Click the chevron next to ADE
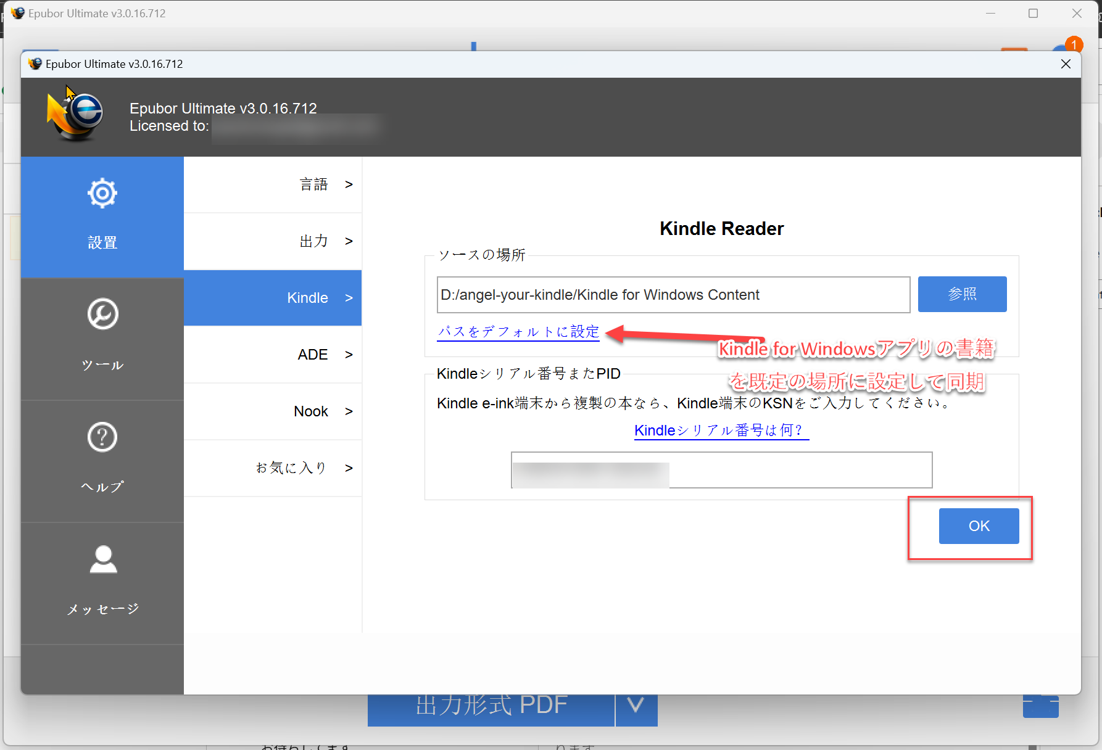This screenshot has height=750, width=1102. coord(349,355)
